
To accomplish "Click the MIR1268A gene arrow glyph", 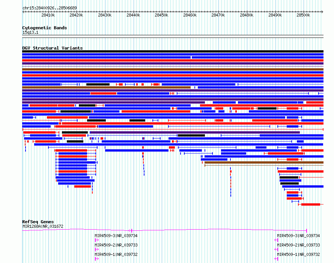I will (x=130, y=230).
